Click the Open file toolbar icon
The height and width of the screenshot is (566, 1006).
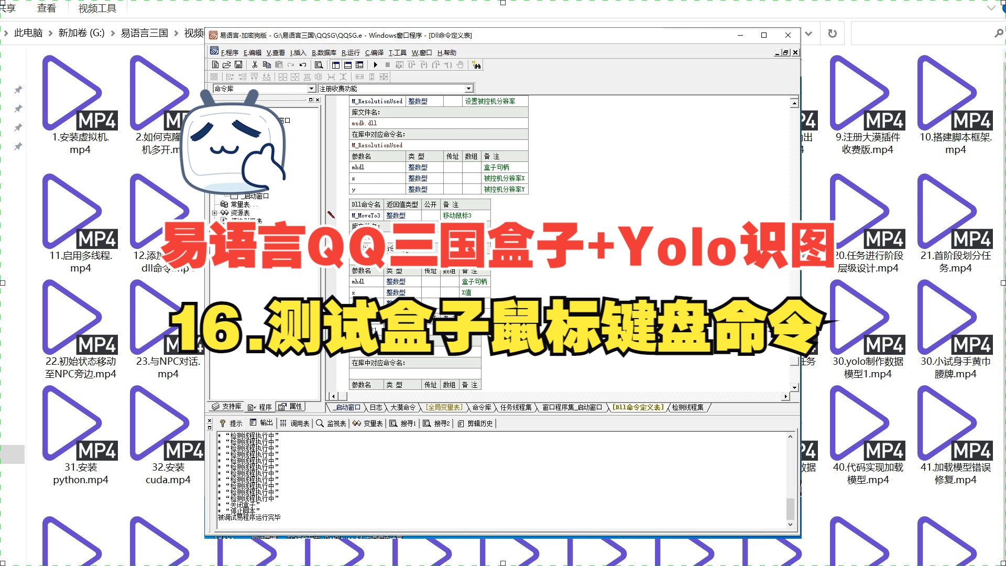[x=226, y=65]
